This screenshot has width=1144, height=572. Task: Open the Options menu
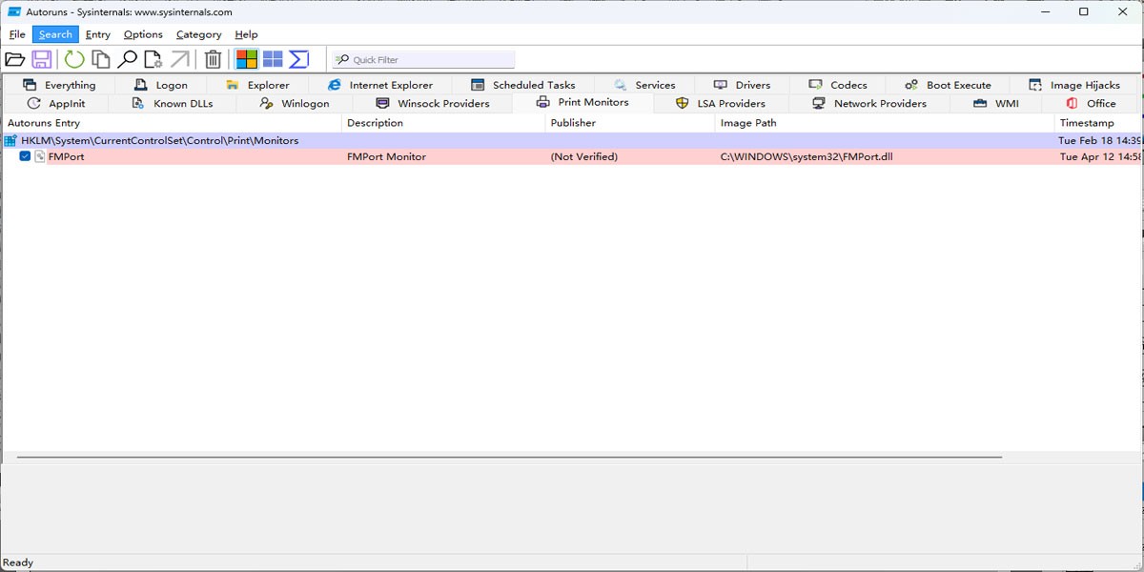(x=143, y=34)
